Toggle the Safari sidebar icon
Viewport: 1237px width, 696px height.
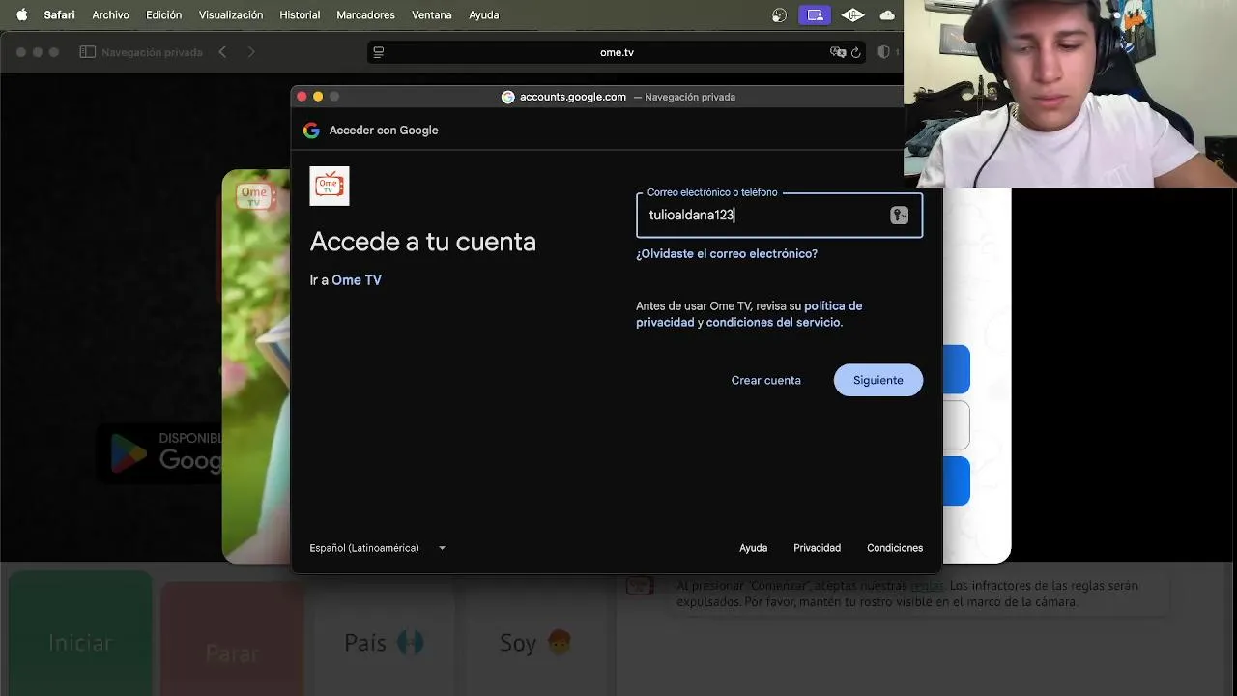pos(87,52)
